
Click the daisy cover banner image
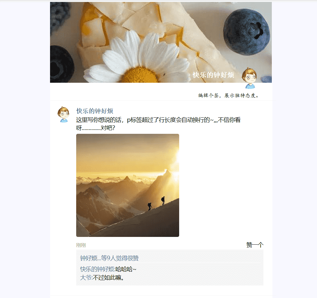[x=161, y=42]
